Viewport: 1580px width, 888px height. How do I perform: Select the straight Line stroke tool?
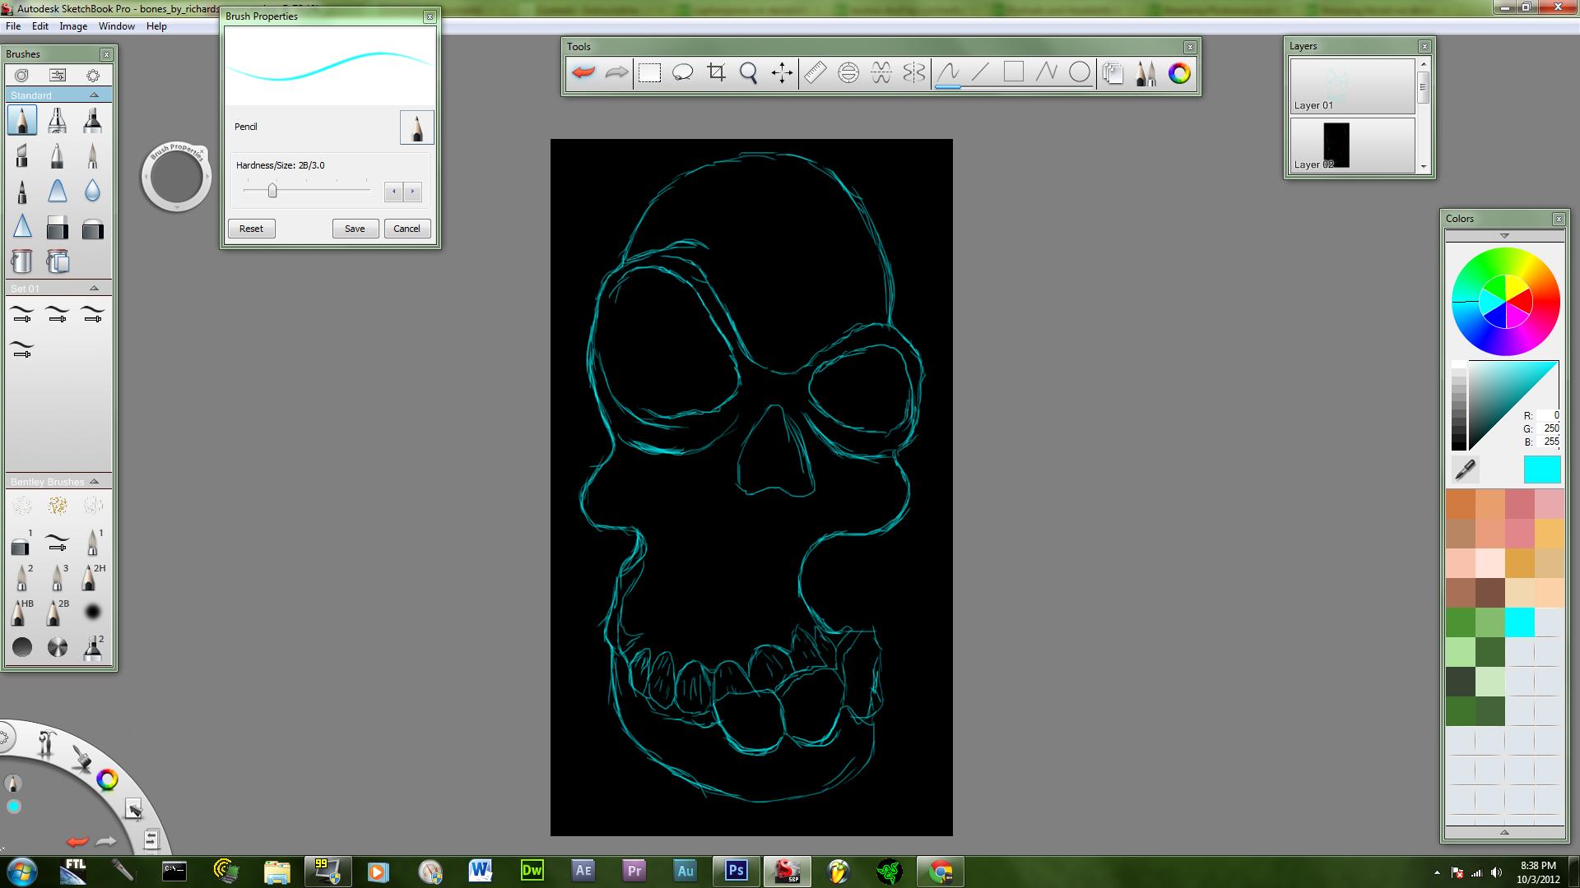coord(981,73)
